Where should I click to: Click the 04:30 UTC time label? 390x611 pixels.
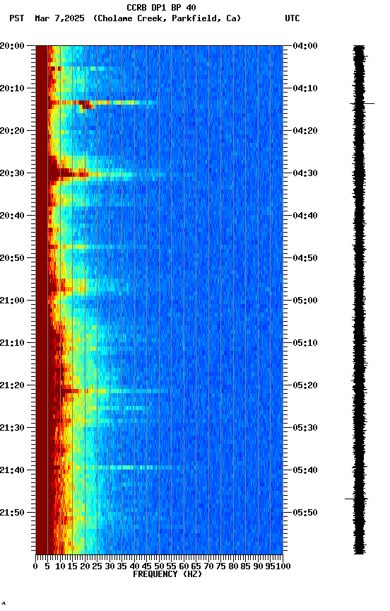(305, 173)
